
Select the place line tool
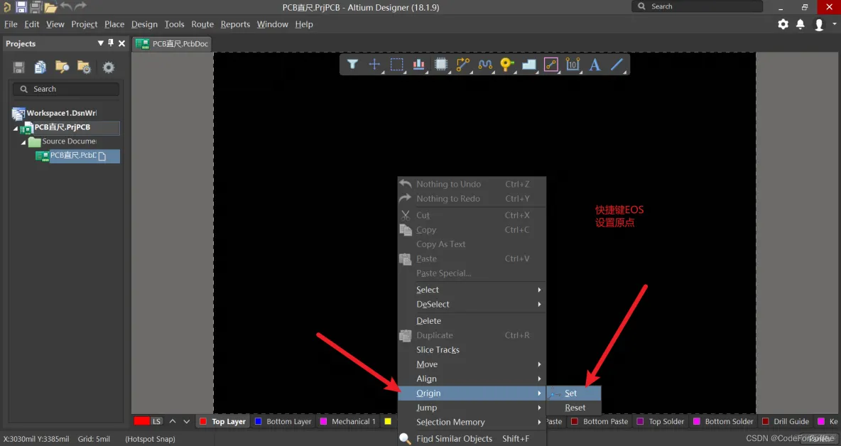pyautogui.click(x=617, y=65)
